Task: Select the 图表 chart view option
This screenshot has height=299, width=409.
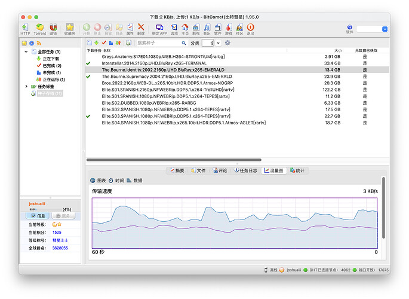Action: 98,181
